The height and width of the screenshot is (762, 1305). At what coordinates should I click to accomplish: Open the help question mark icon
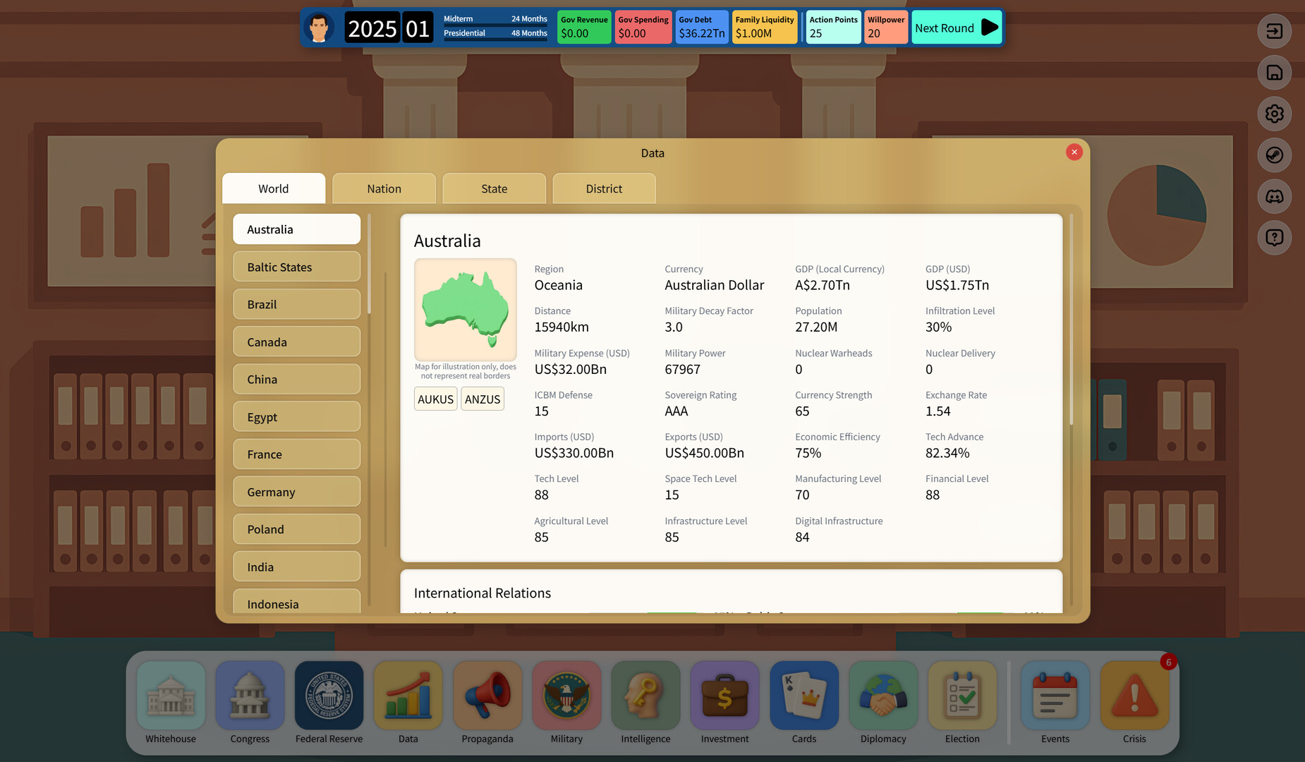[1274, 237]
